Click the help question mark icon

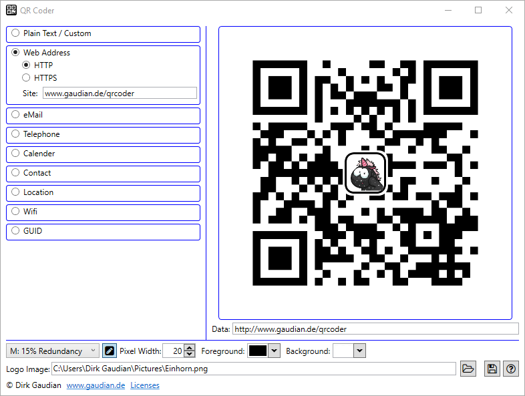(x=511, y=369)
